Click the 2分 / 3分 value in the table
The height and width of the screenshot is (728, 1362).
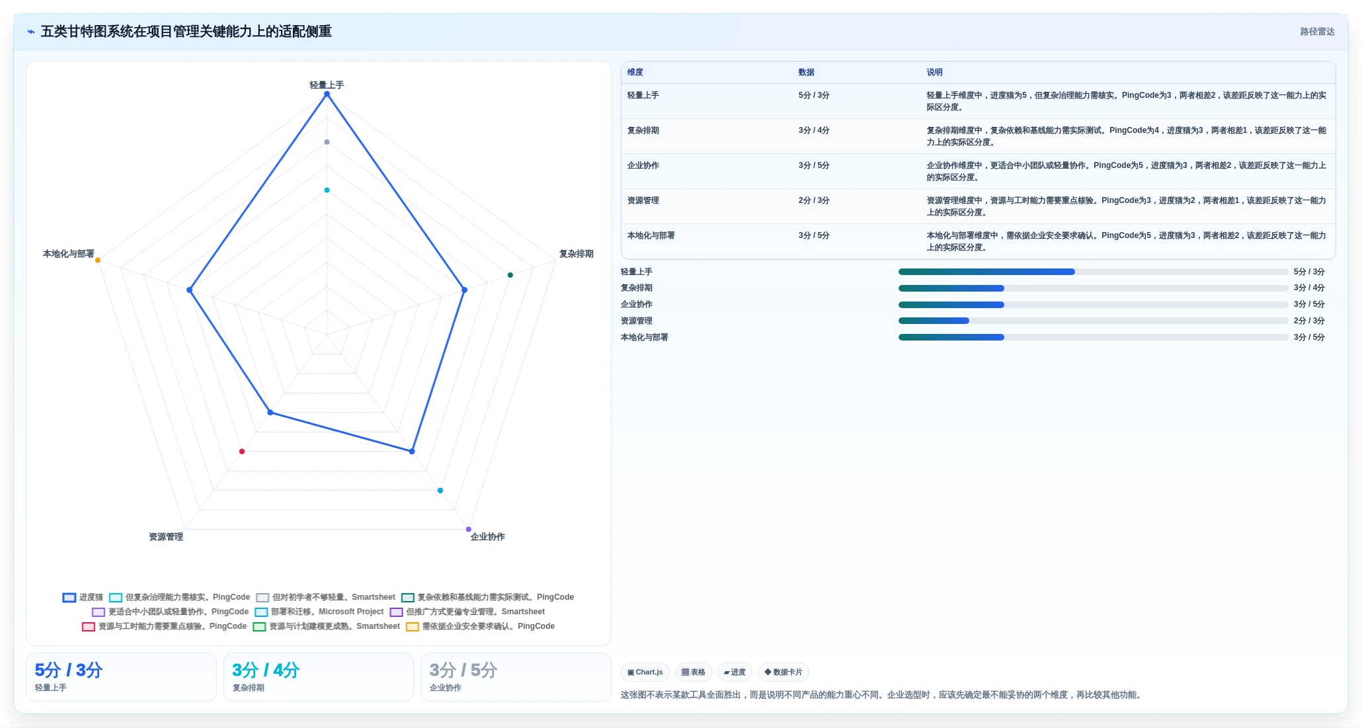[x=814, y=200]
